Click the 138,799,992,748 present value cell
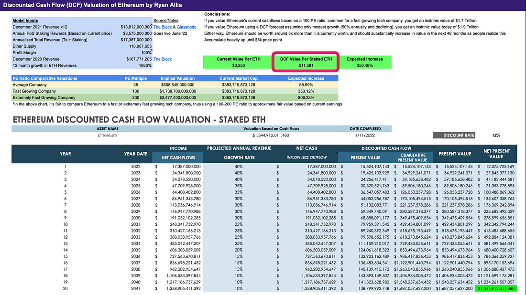The height and width of the screenshot is (295, 526). pyautogui.click(x=374, y=289)
